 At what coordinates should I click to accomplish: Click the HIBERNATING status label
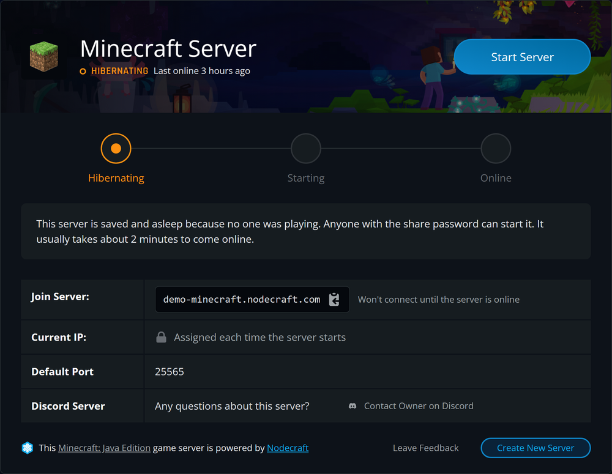pyautogui.click(x=119, y=71)
